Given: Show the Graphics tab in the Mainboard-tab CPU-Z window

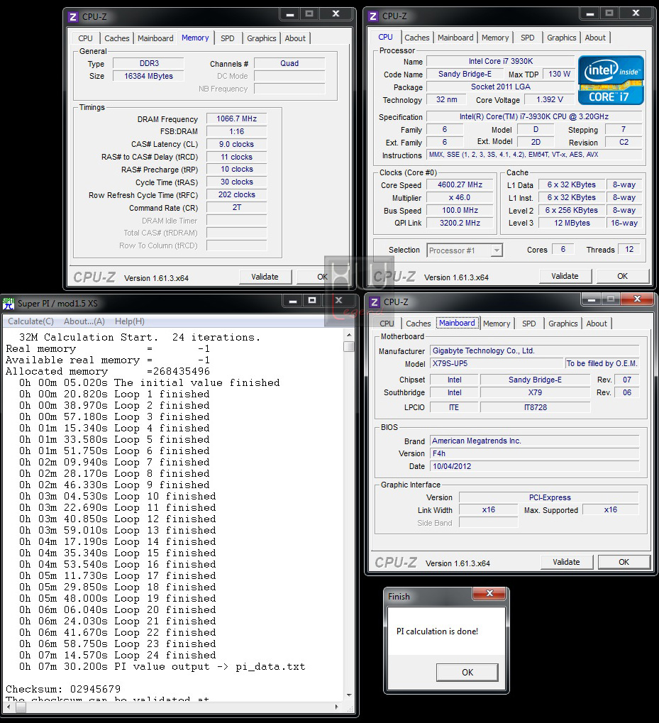Looking at the screenshot, I should (x=563, y=324).
